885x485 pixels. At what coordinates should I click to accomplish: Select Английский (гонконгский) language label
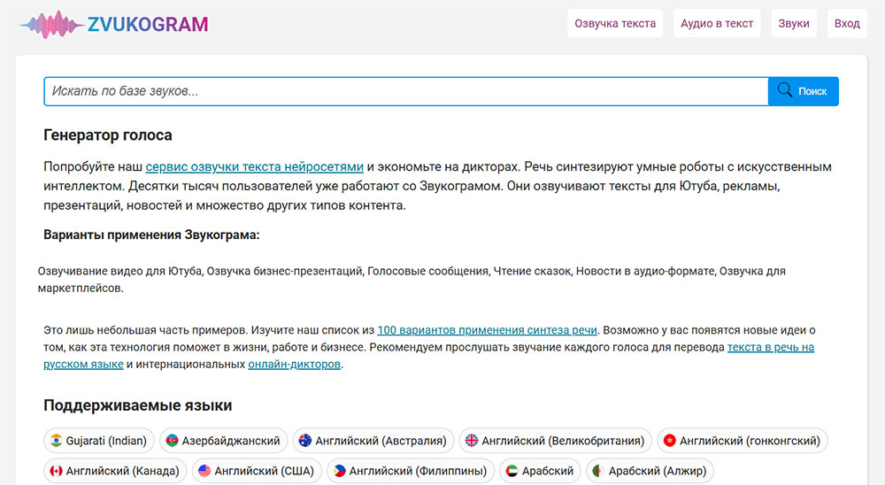(x=750, y=441)
